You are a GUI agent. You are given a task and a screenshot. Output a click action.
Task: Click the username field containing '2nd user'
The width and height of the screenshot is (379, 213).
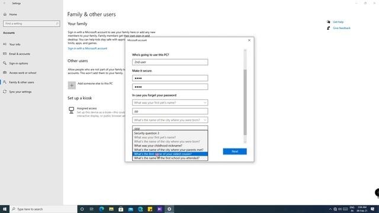pos(170,62)
